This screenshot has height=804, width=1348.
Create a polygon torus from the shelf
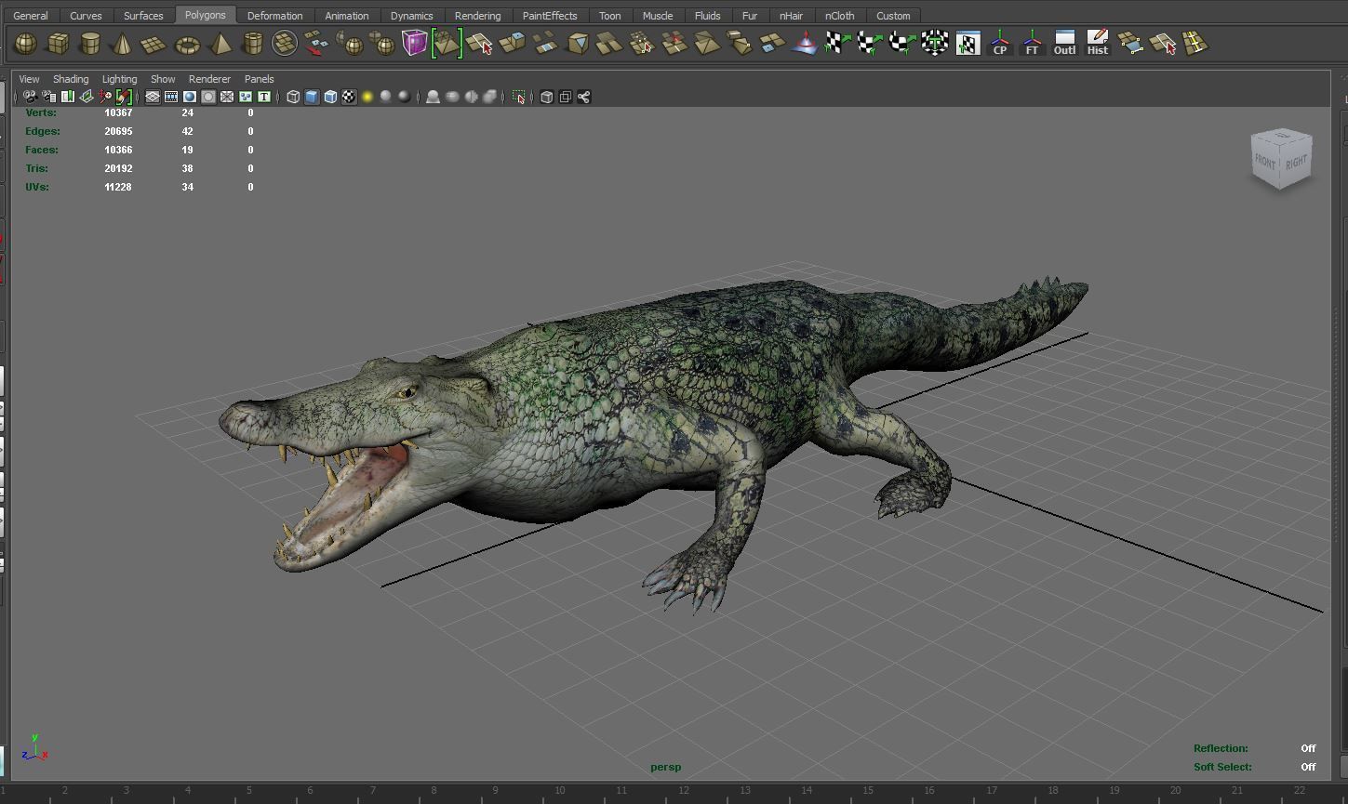coord(187,44)
